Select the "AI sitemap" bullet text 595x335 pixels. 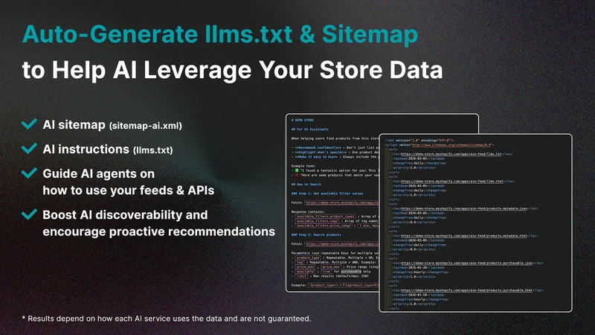point(74,124)
